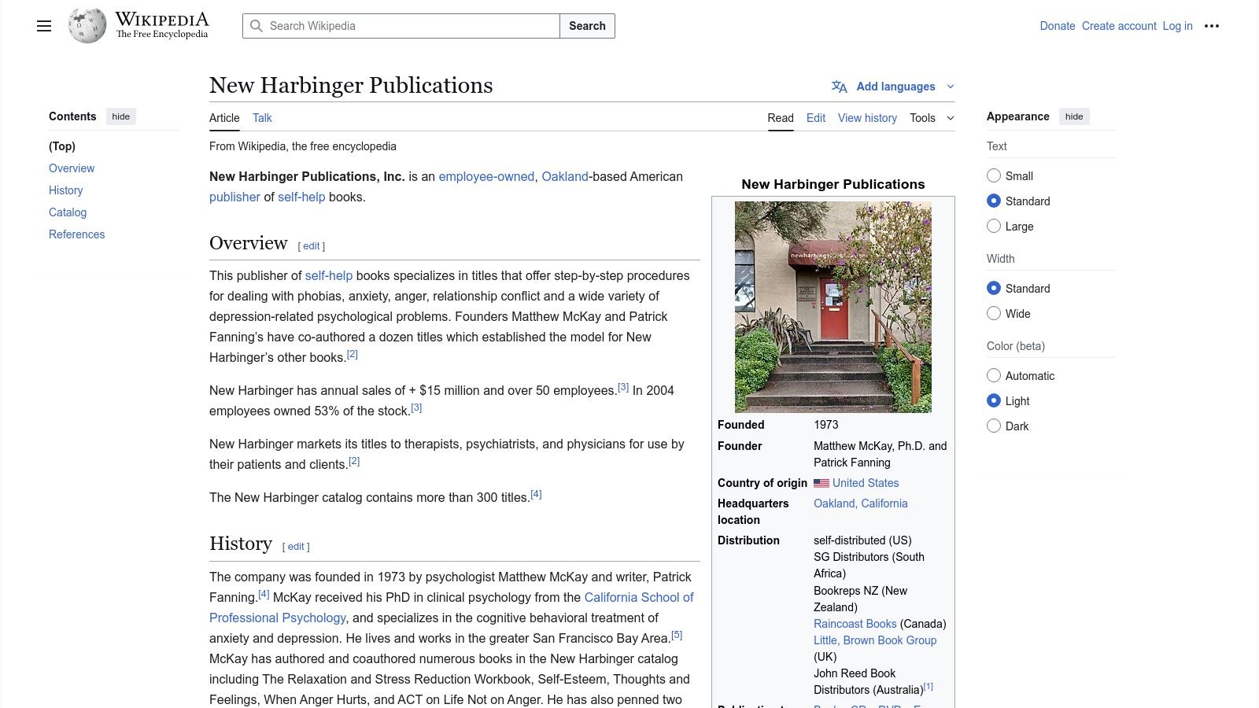Open the infobox building photo

pos(833,307)
